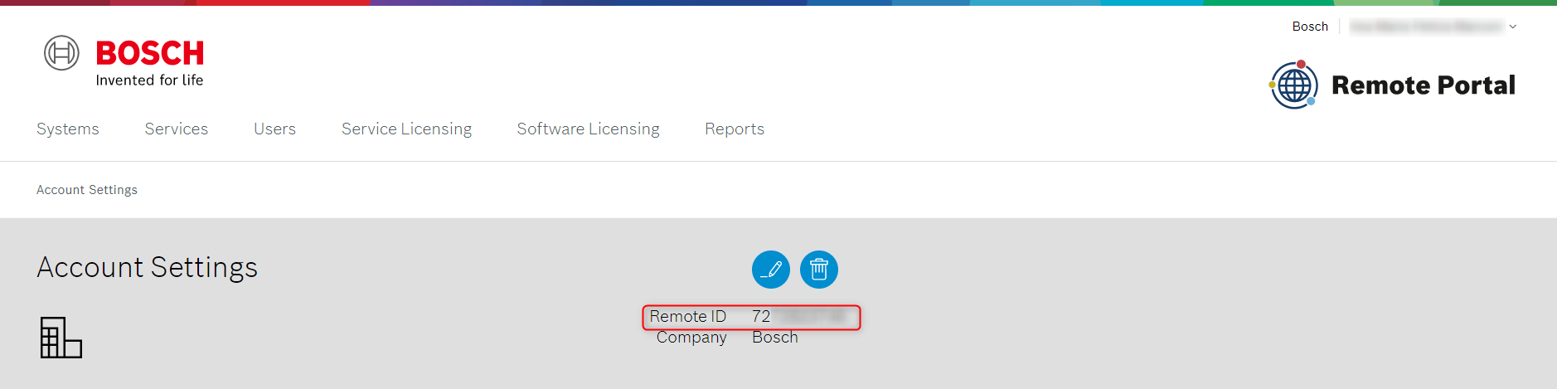Click the Company value Bosch
Screen dimensions: 1557x389
pyautogui.click(x=775, y=338)
